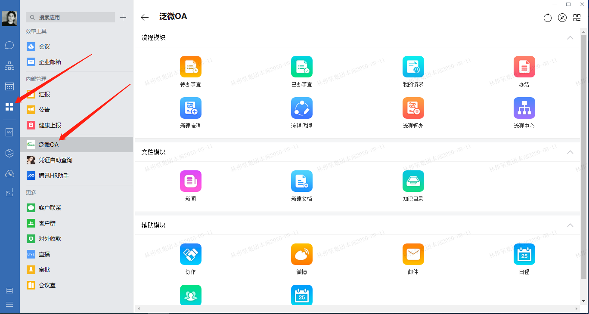Open the calendar icon in left sidebar

pyautogui.click(x=9, y=86)
